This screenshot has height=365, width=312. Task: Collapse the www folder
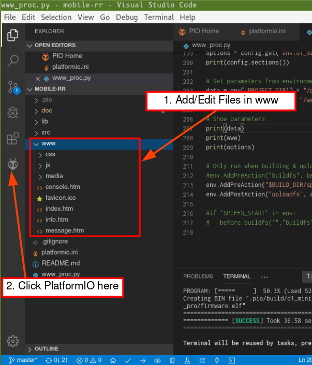[99, 143]
